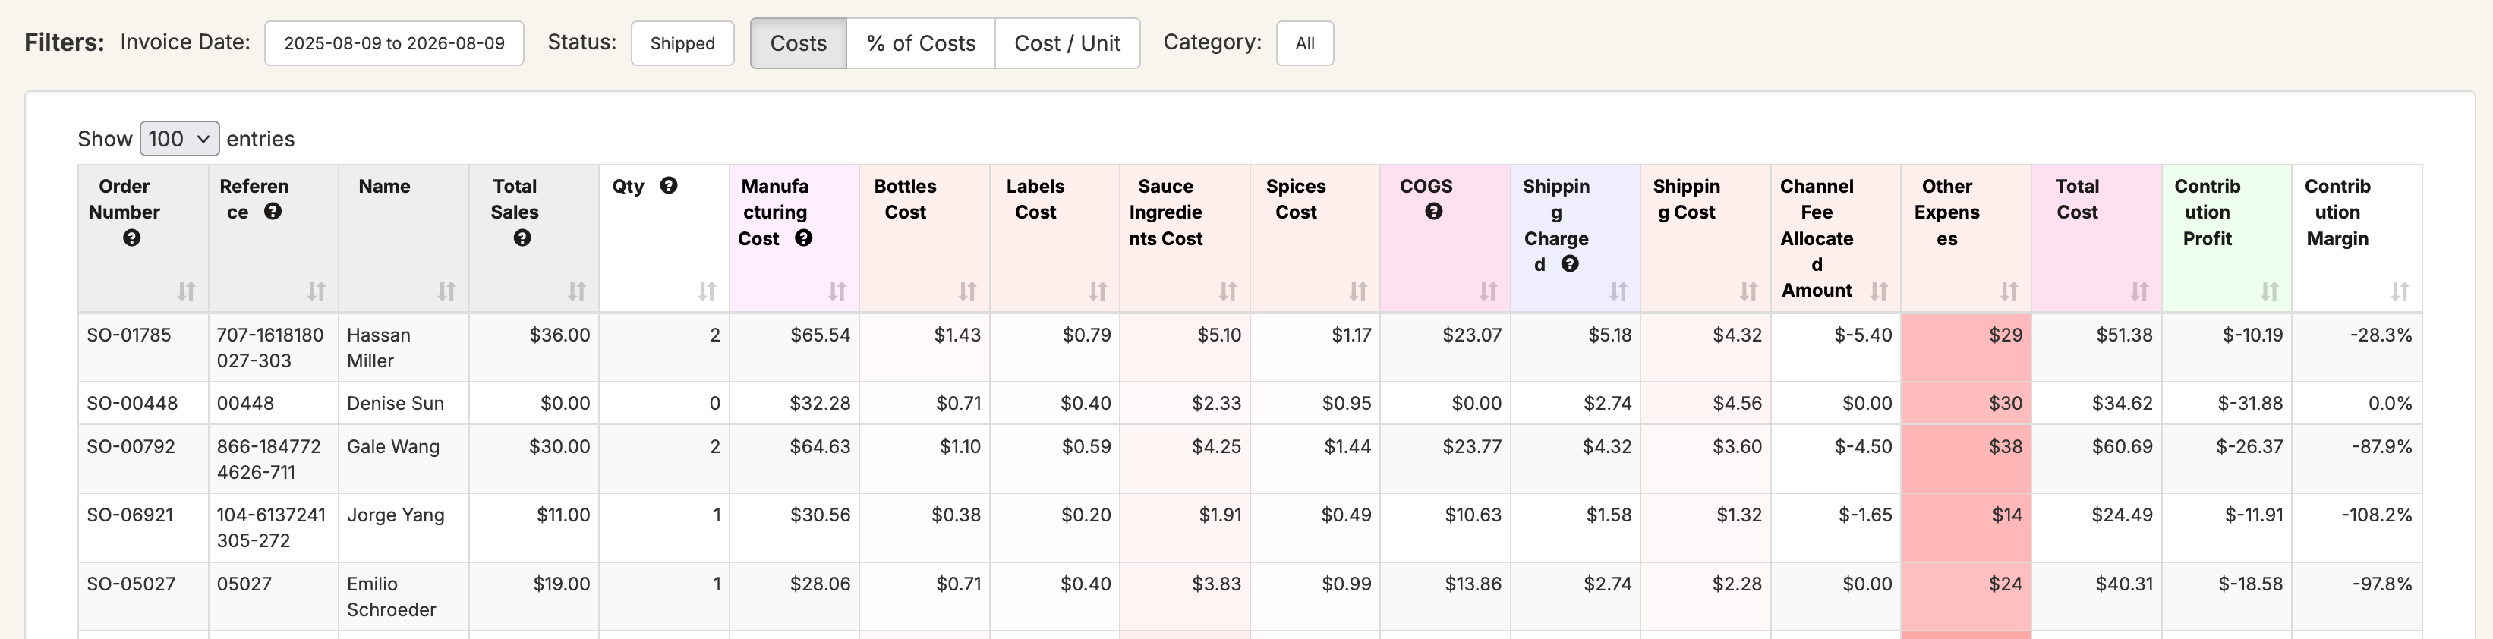Image resolution: width=2493 pixels, height=639 pixels.
Task: Select the Costs view tab
Action: click(799, 43)
